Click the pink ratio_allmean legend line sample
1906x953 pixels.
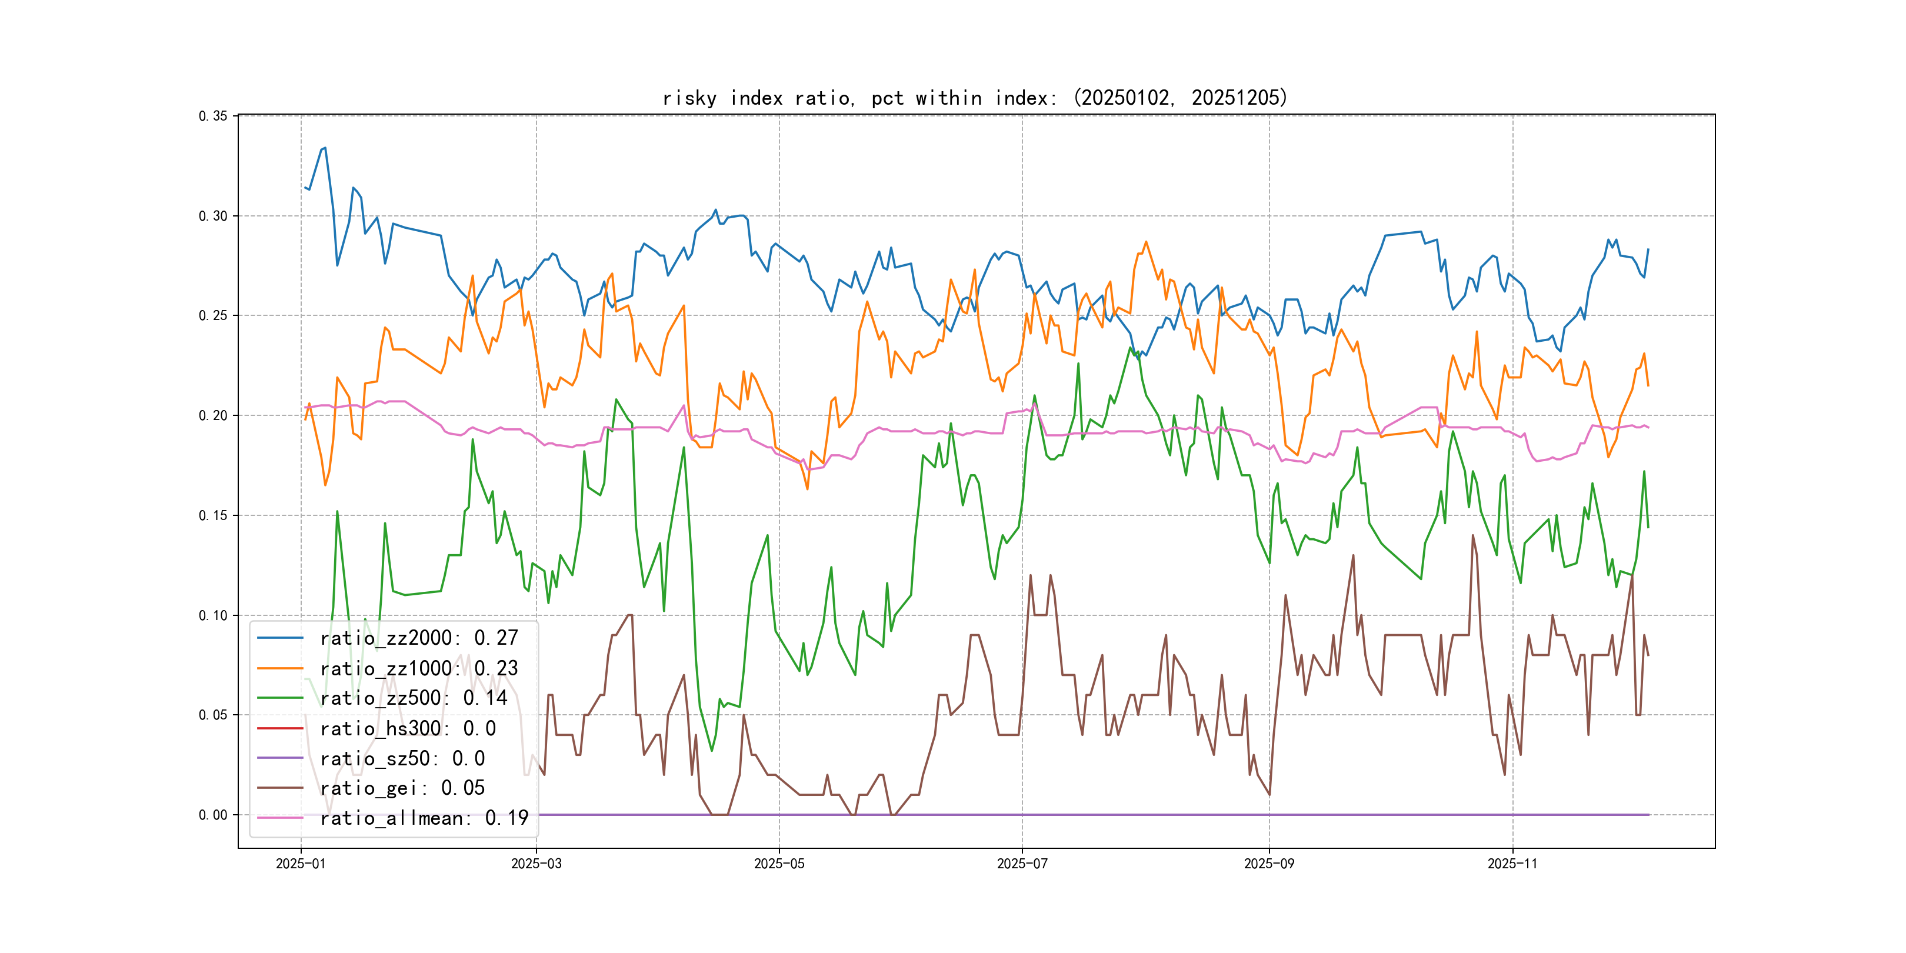pyautogui.click(x=279, y=818)
